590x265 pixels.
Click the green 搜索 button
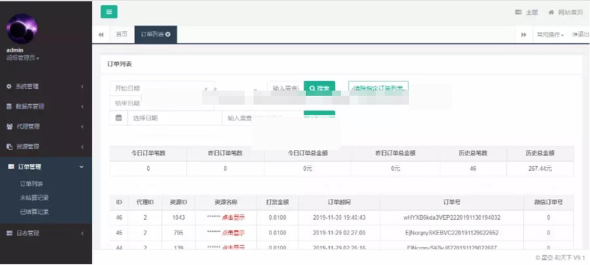coord(319,88)
